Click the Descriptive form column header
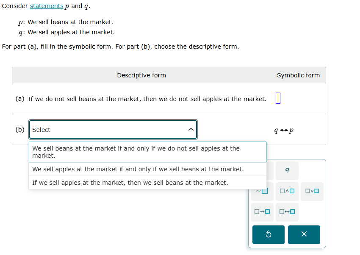The width and height of the screenshot is (360, 255). pos(141,75)
